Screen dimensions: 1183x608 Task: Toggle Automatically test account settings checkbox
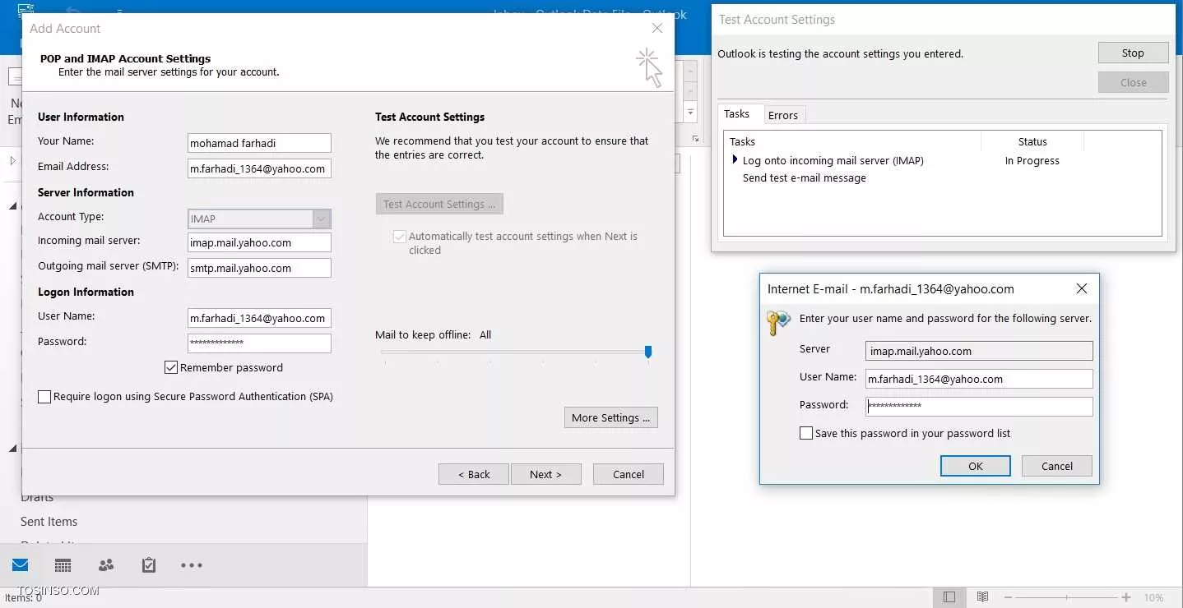click(400, 237)
